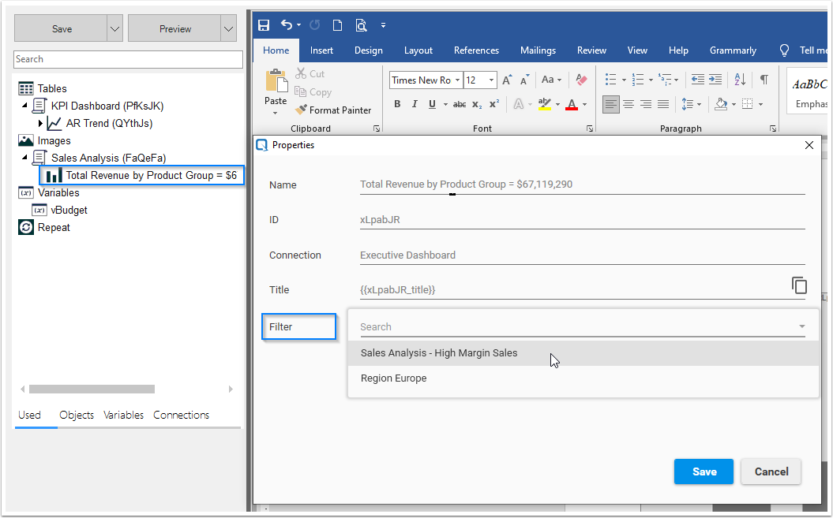
Task: Click the Sort A-Z icon
Action: click(740, 80)
